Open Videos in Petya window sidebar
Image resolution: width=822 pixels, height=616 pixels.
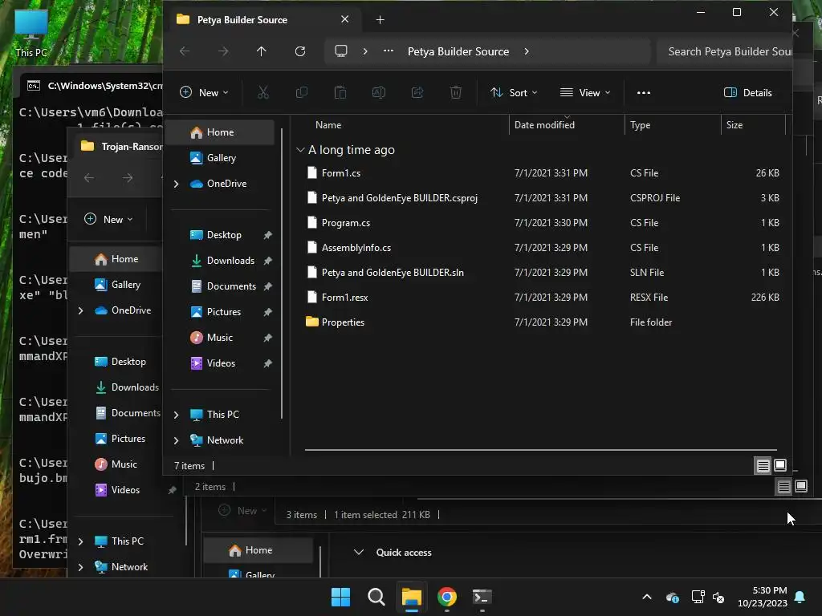coord(220,363)
